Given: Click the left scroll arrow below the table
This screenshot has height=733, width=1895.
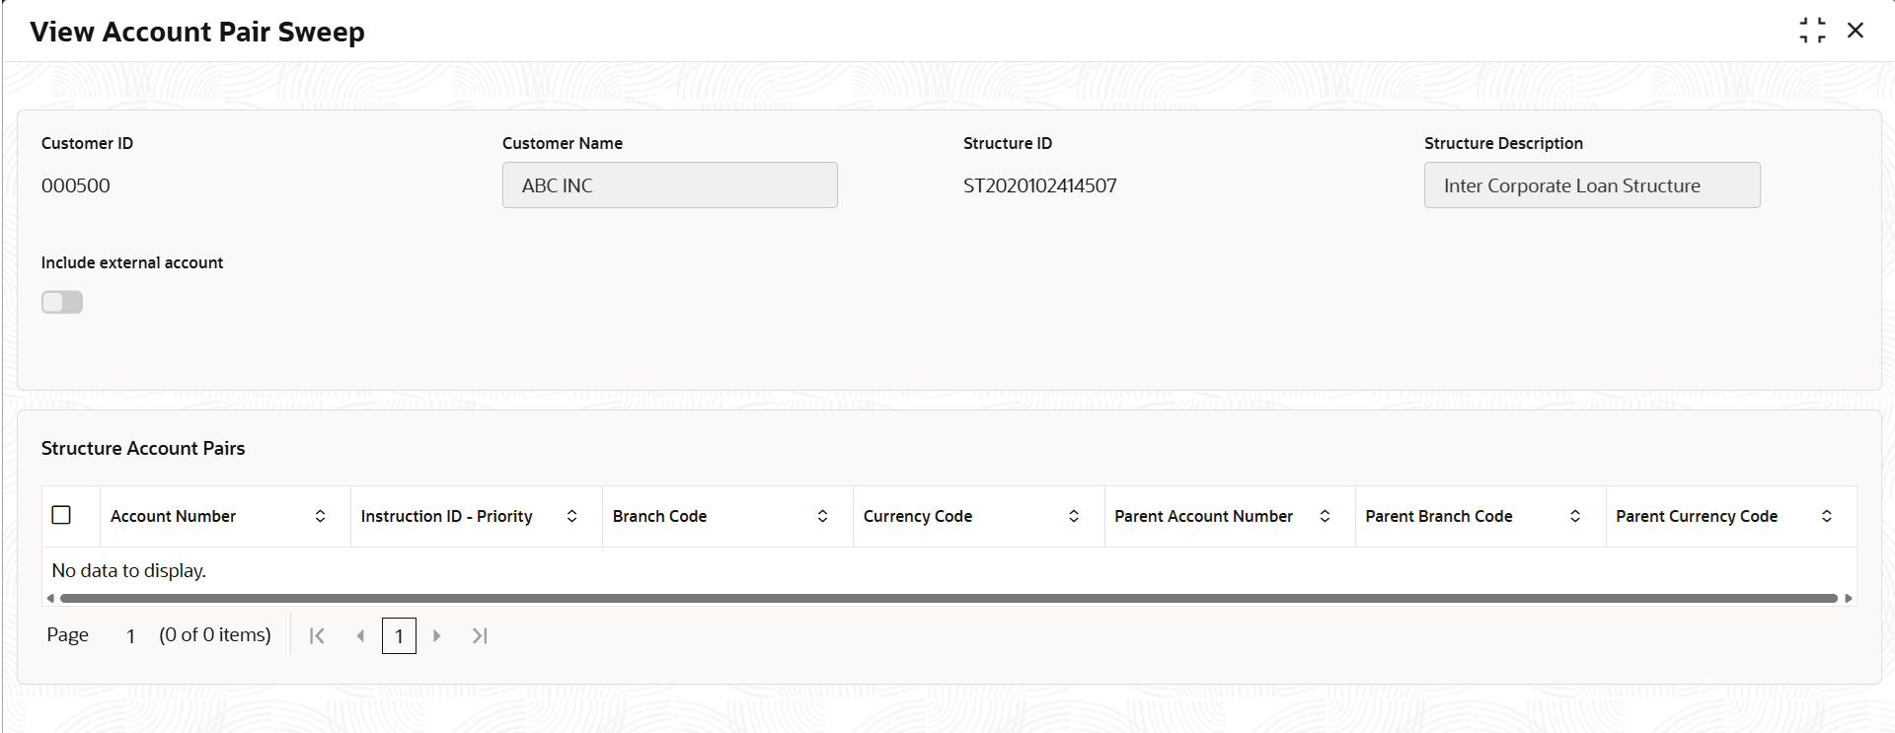Looking at the screenshot, I should coord(48,597).
